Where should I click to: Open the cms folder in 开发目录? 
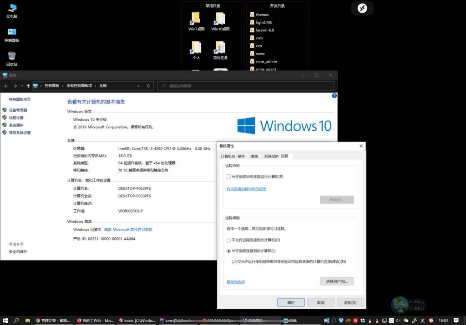pos(256,38)
